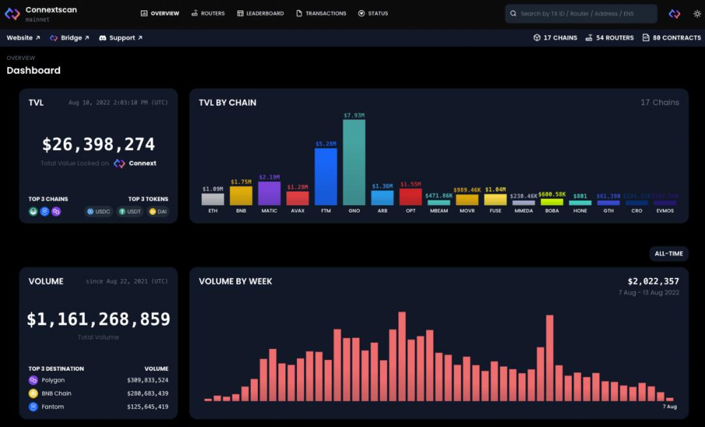Click the search magnifier icon
The height and width of the screenshot is (427, 705).
point(513,14)
